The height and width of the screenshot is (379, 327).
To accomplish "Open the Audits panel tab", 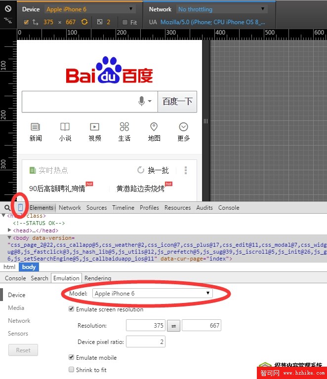I will tap(204, 208).
